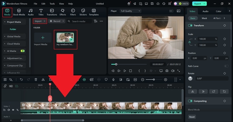Open the Full Quality playback dropdown
This screenshot has height=122, width=233.
(x=130, y=11)
